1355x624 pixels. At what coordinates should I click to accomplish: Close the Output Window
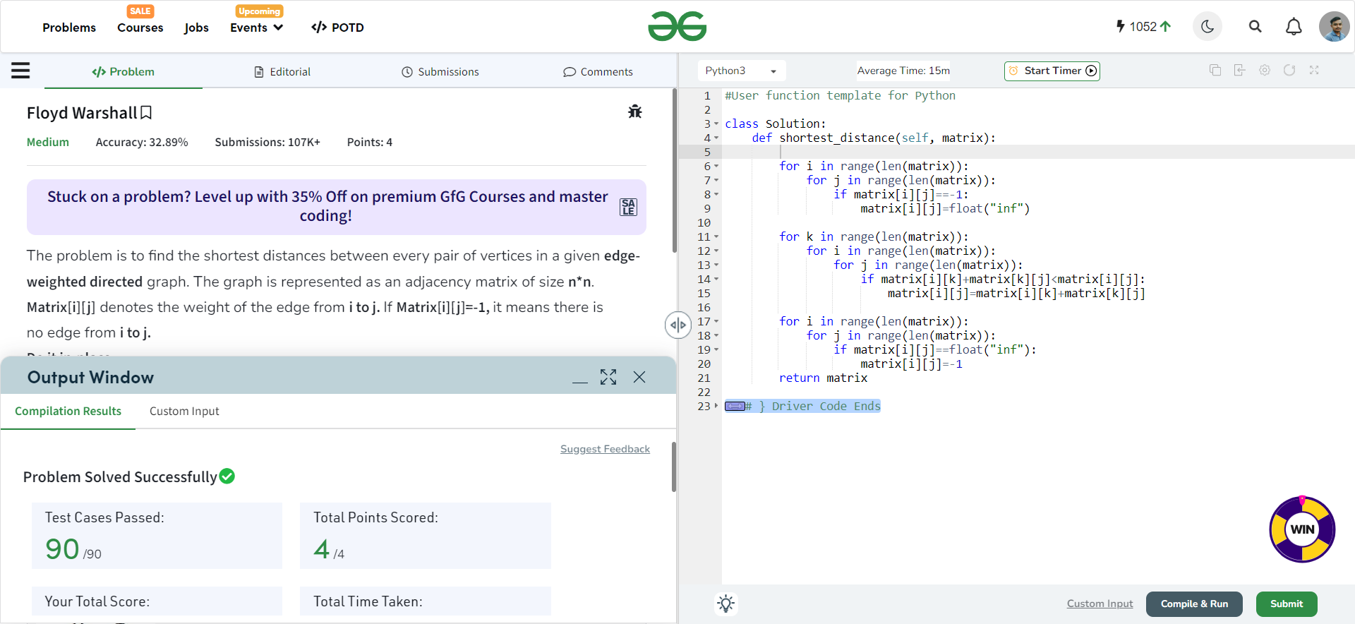[x=639, y=377]
